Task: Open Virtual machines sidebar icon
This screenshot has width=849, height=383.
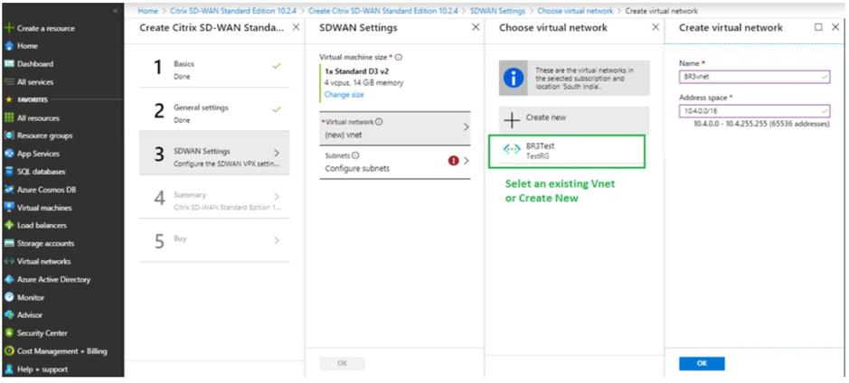Action: (8, 208)
